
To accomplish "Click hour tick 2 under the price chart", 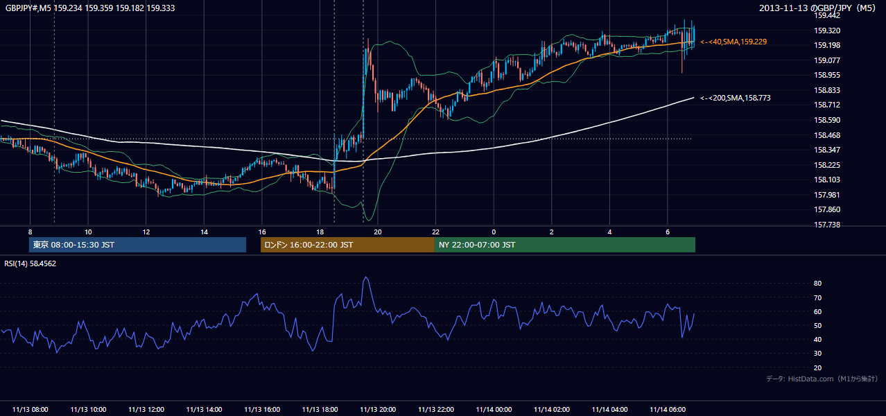I will coord(552,232).
